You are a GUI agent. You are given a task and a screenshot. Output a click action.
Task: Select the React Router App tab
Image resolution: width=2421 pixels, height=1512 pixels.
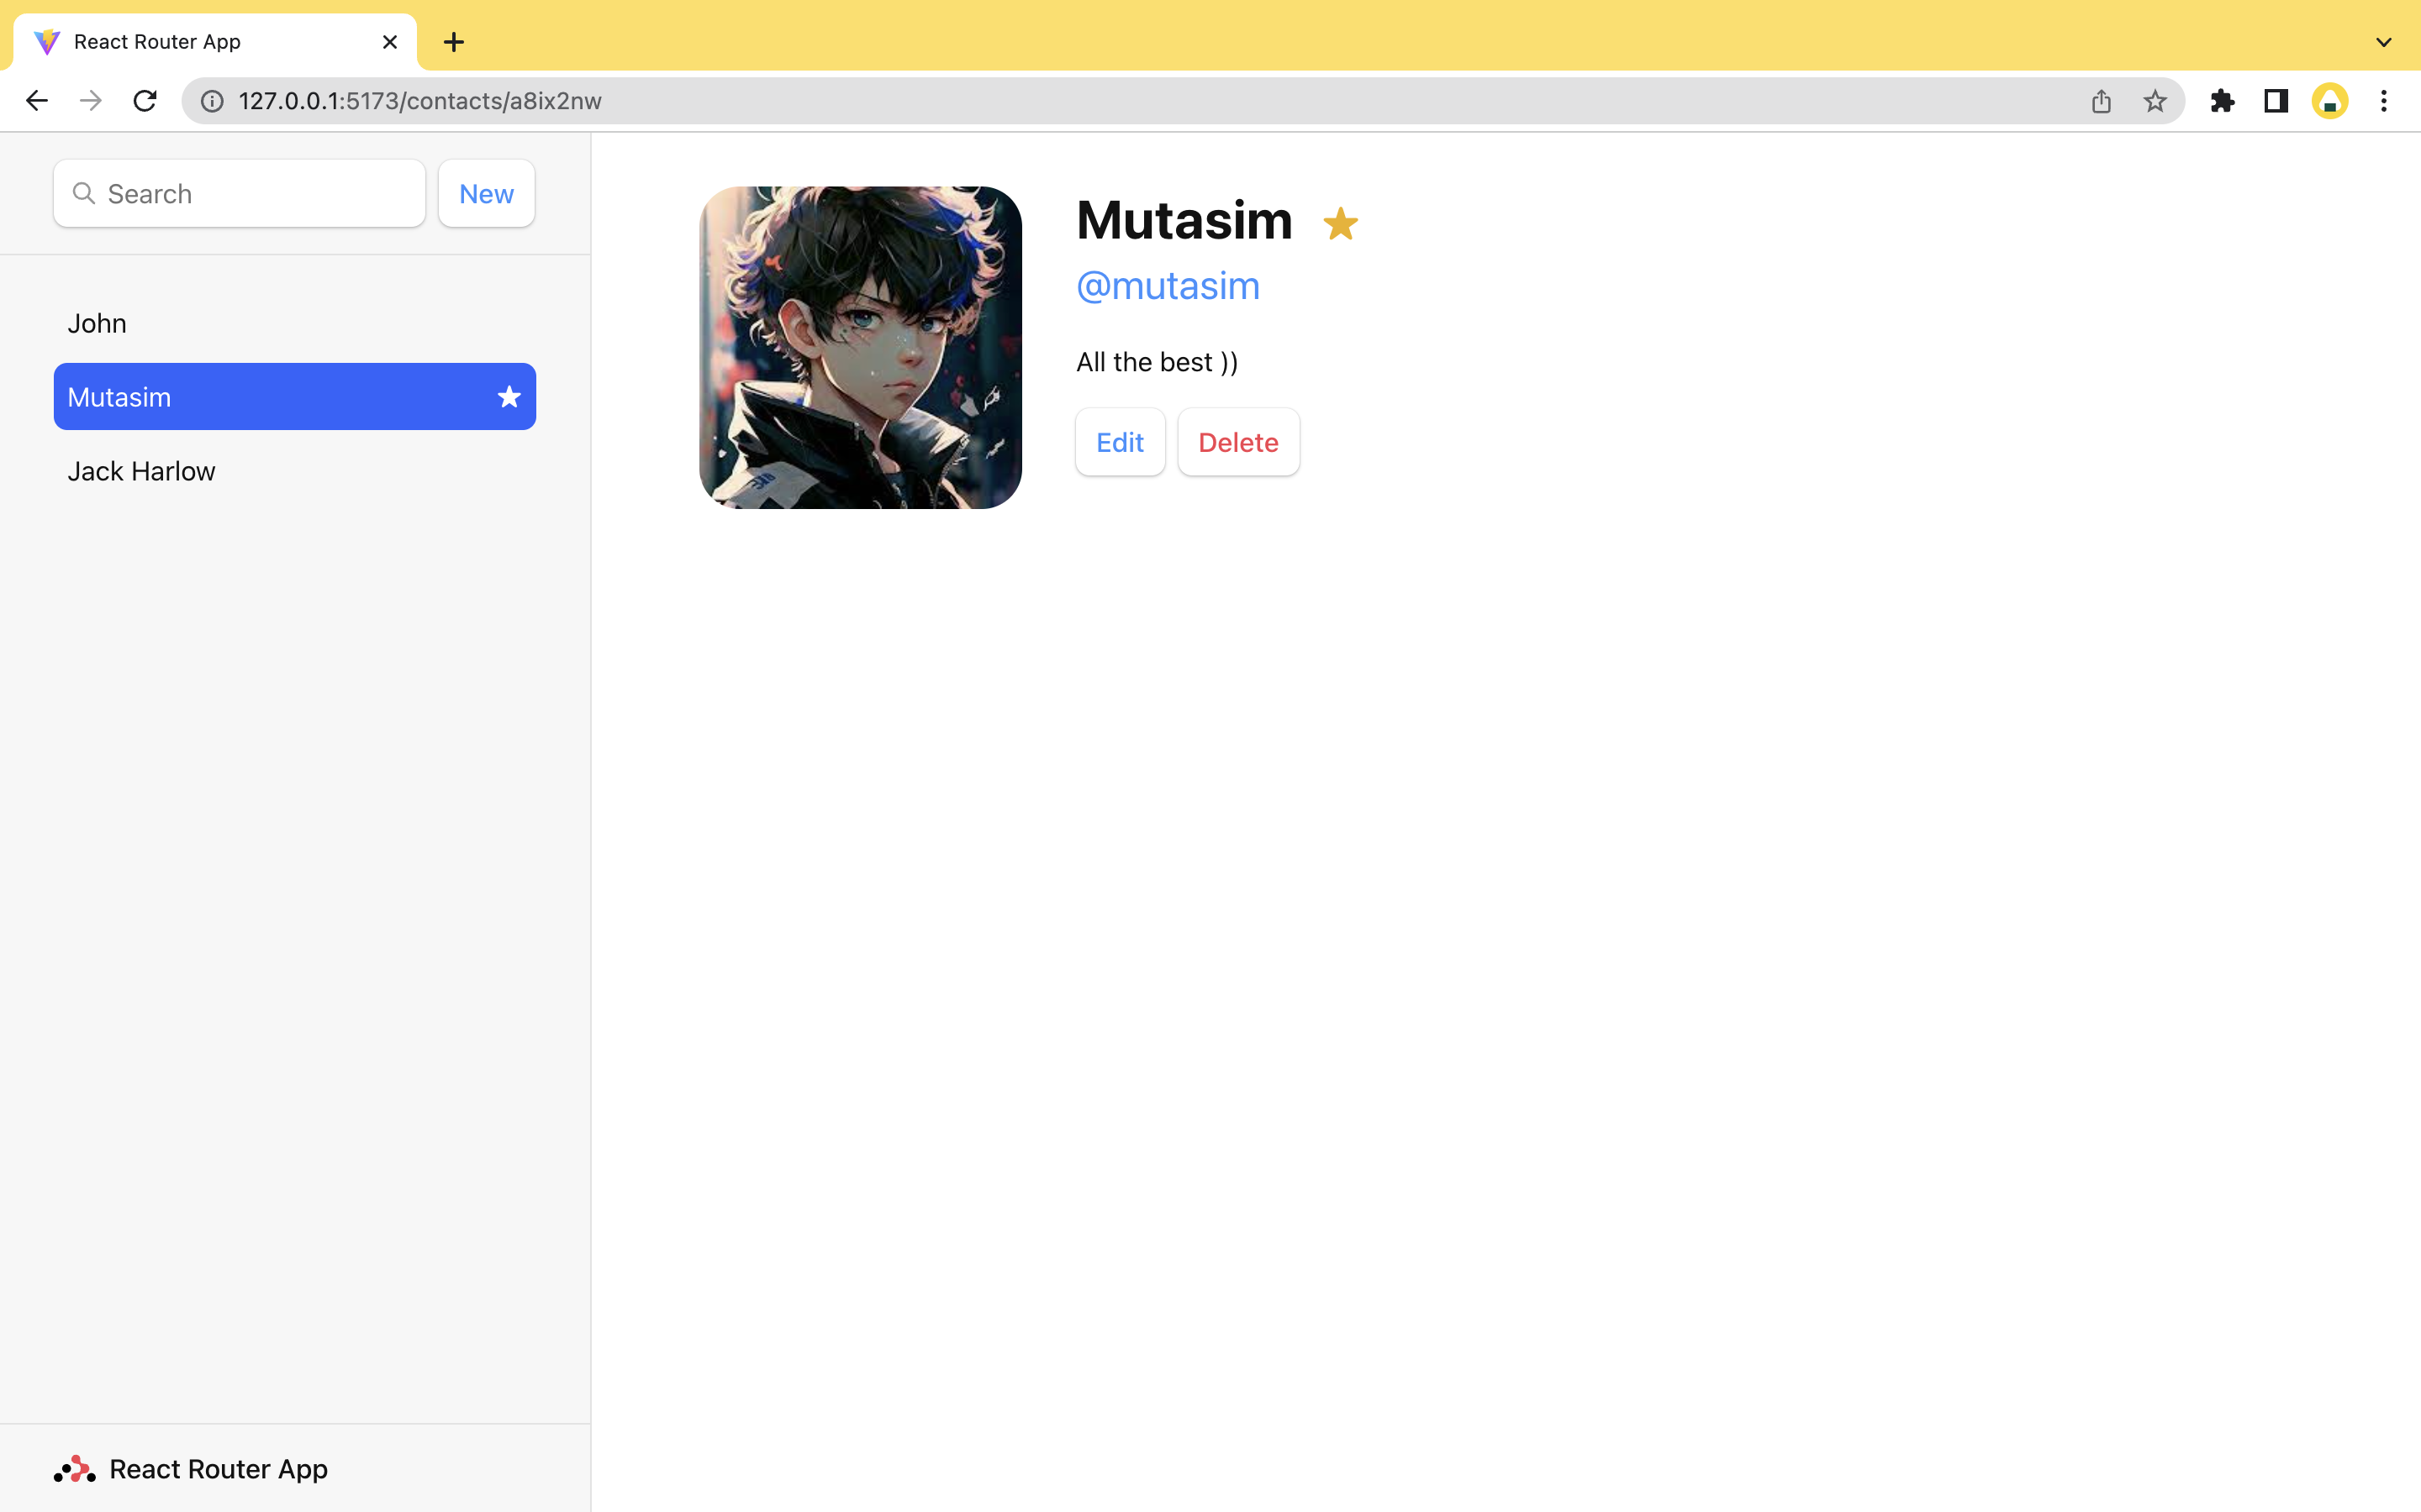click(x=200, y=42)
